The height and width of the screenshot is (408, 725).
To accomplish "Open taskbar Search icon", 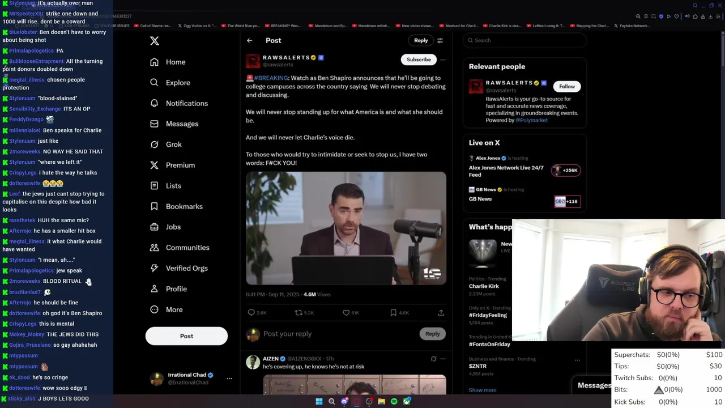I will [331, 401].
